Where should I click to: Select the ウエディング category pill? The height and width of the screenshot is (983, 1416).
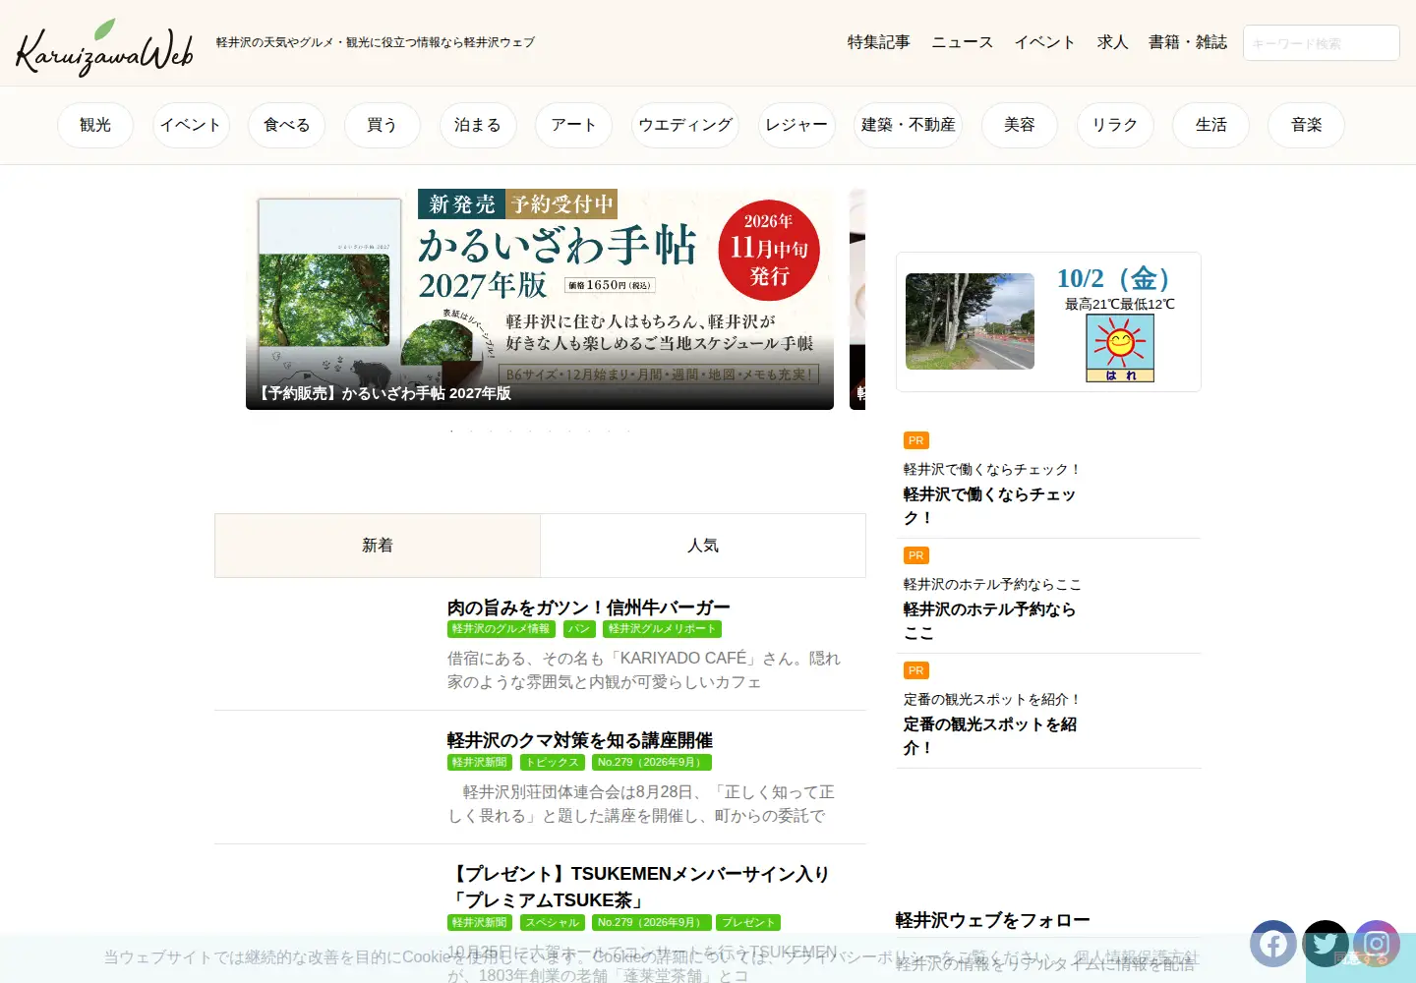pyautogui.click(x=685, y=125)
